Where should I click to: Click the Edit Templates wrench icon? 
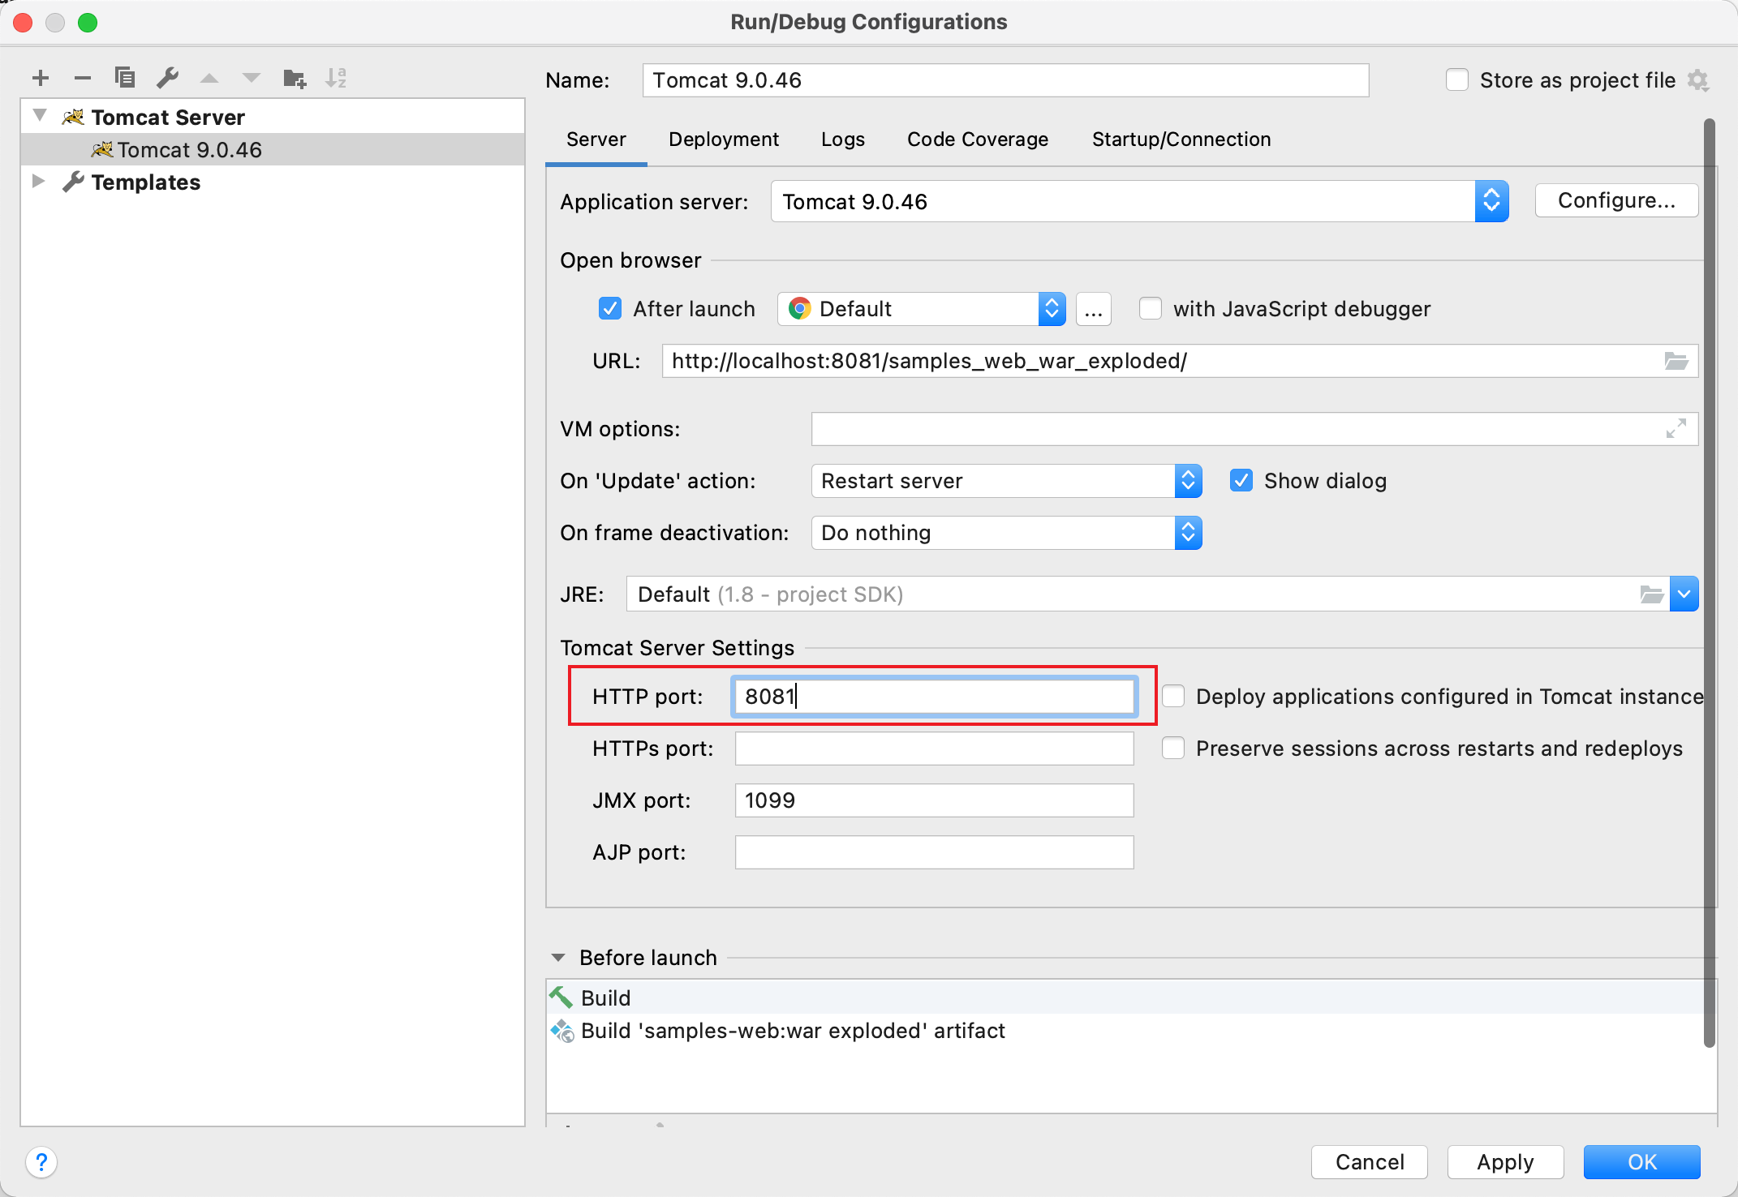pos(167,78)
